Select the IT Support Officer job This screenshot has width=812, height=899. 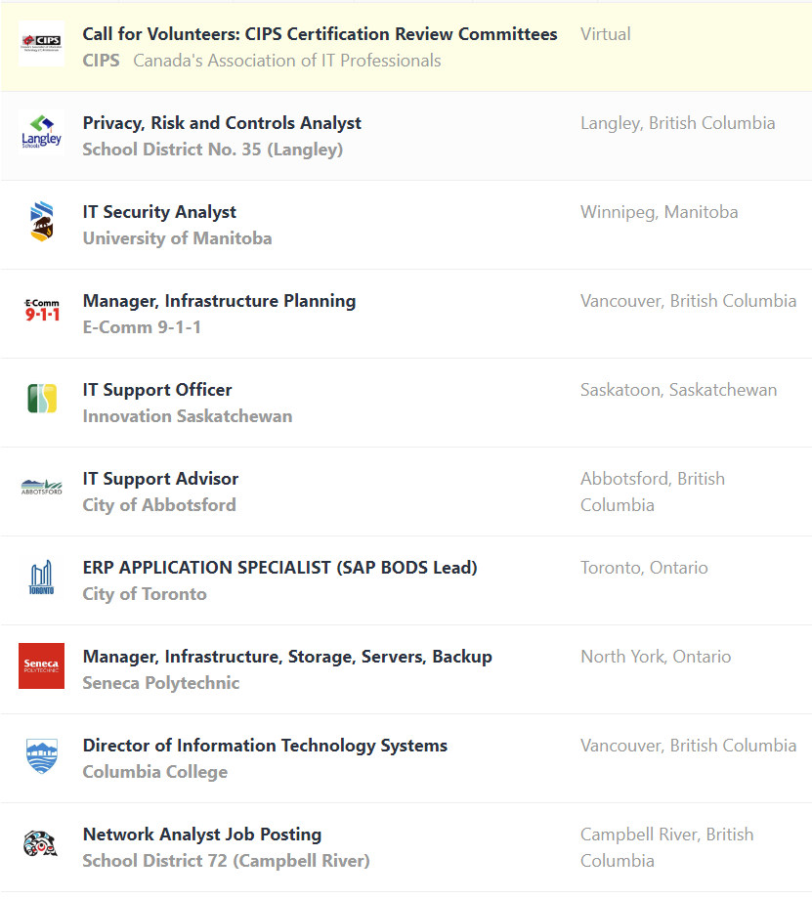pos(157,390)
